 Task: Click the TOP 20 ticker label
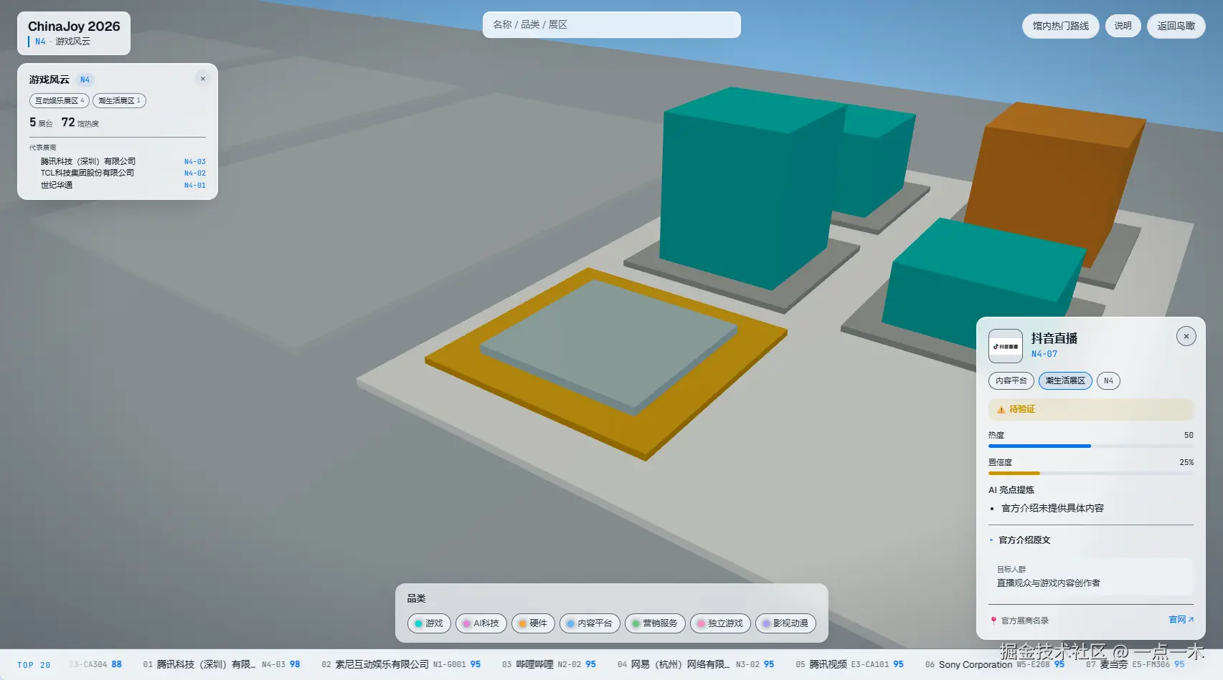pyautogui.click(x=34, y=665)
